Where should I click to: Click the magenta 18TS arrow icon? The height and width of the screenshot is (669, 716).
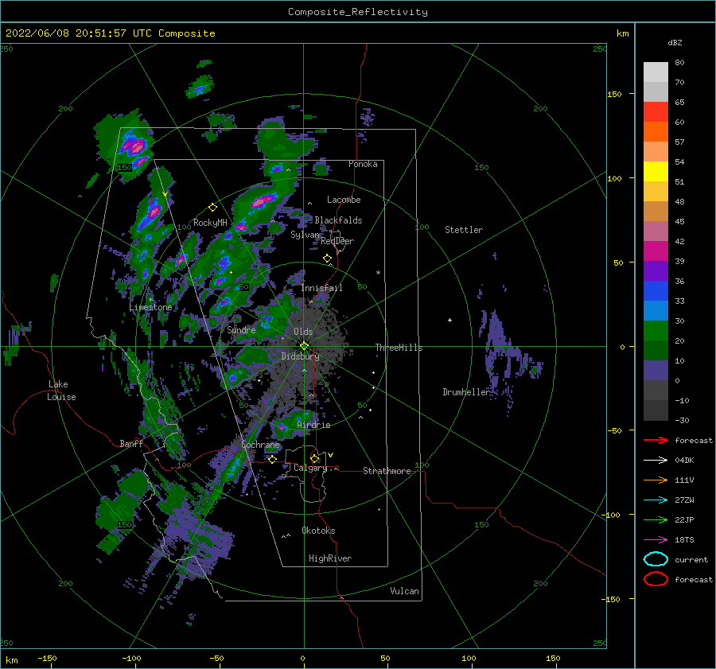pyautogui.click(x=656, y=540)
